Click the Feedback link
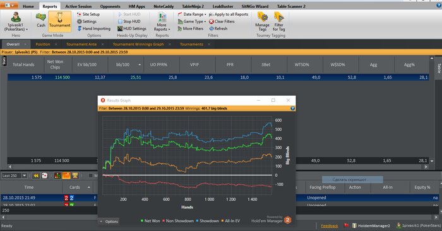 tap(329, 226)
